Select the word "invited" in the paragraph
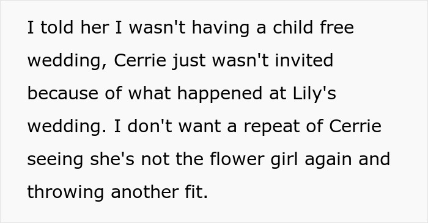The width and height of the screenshot is (428, 223). (x=304, y=60)
